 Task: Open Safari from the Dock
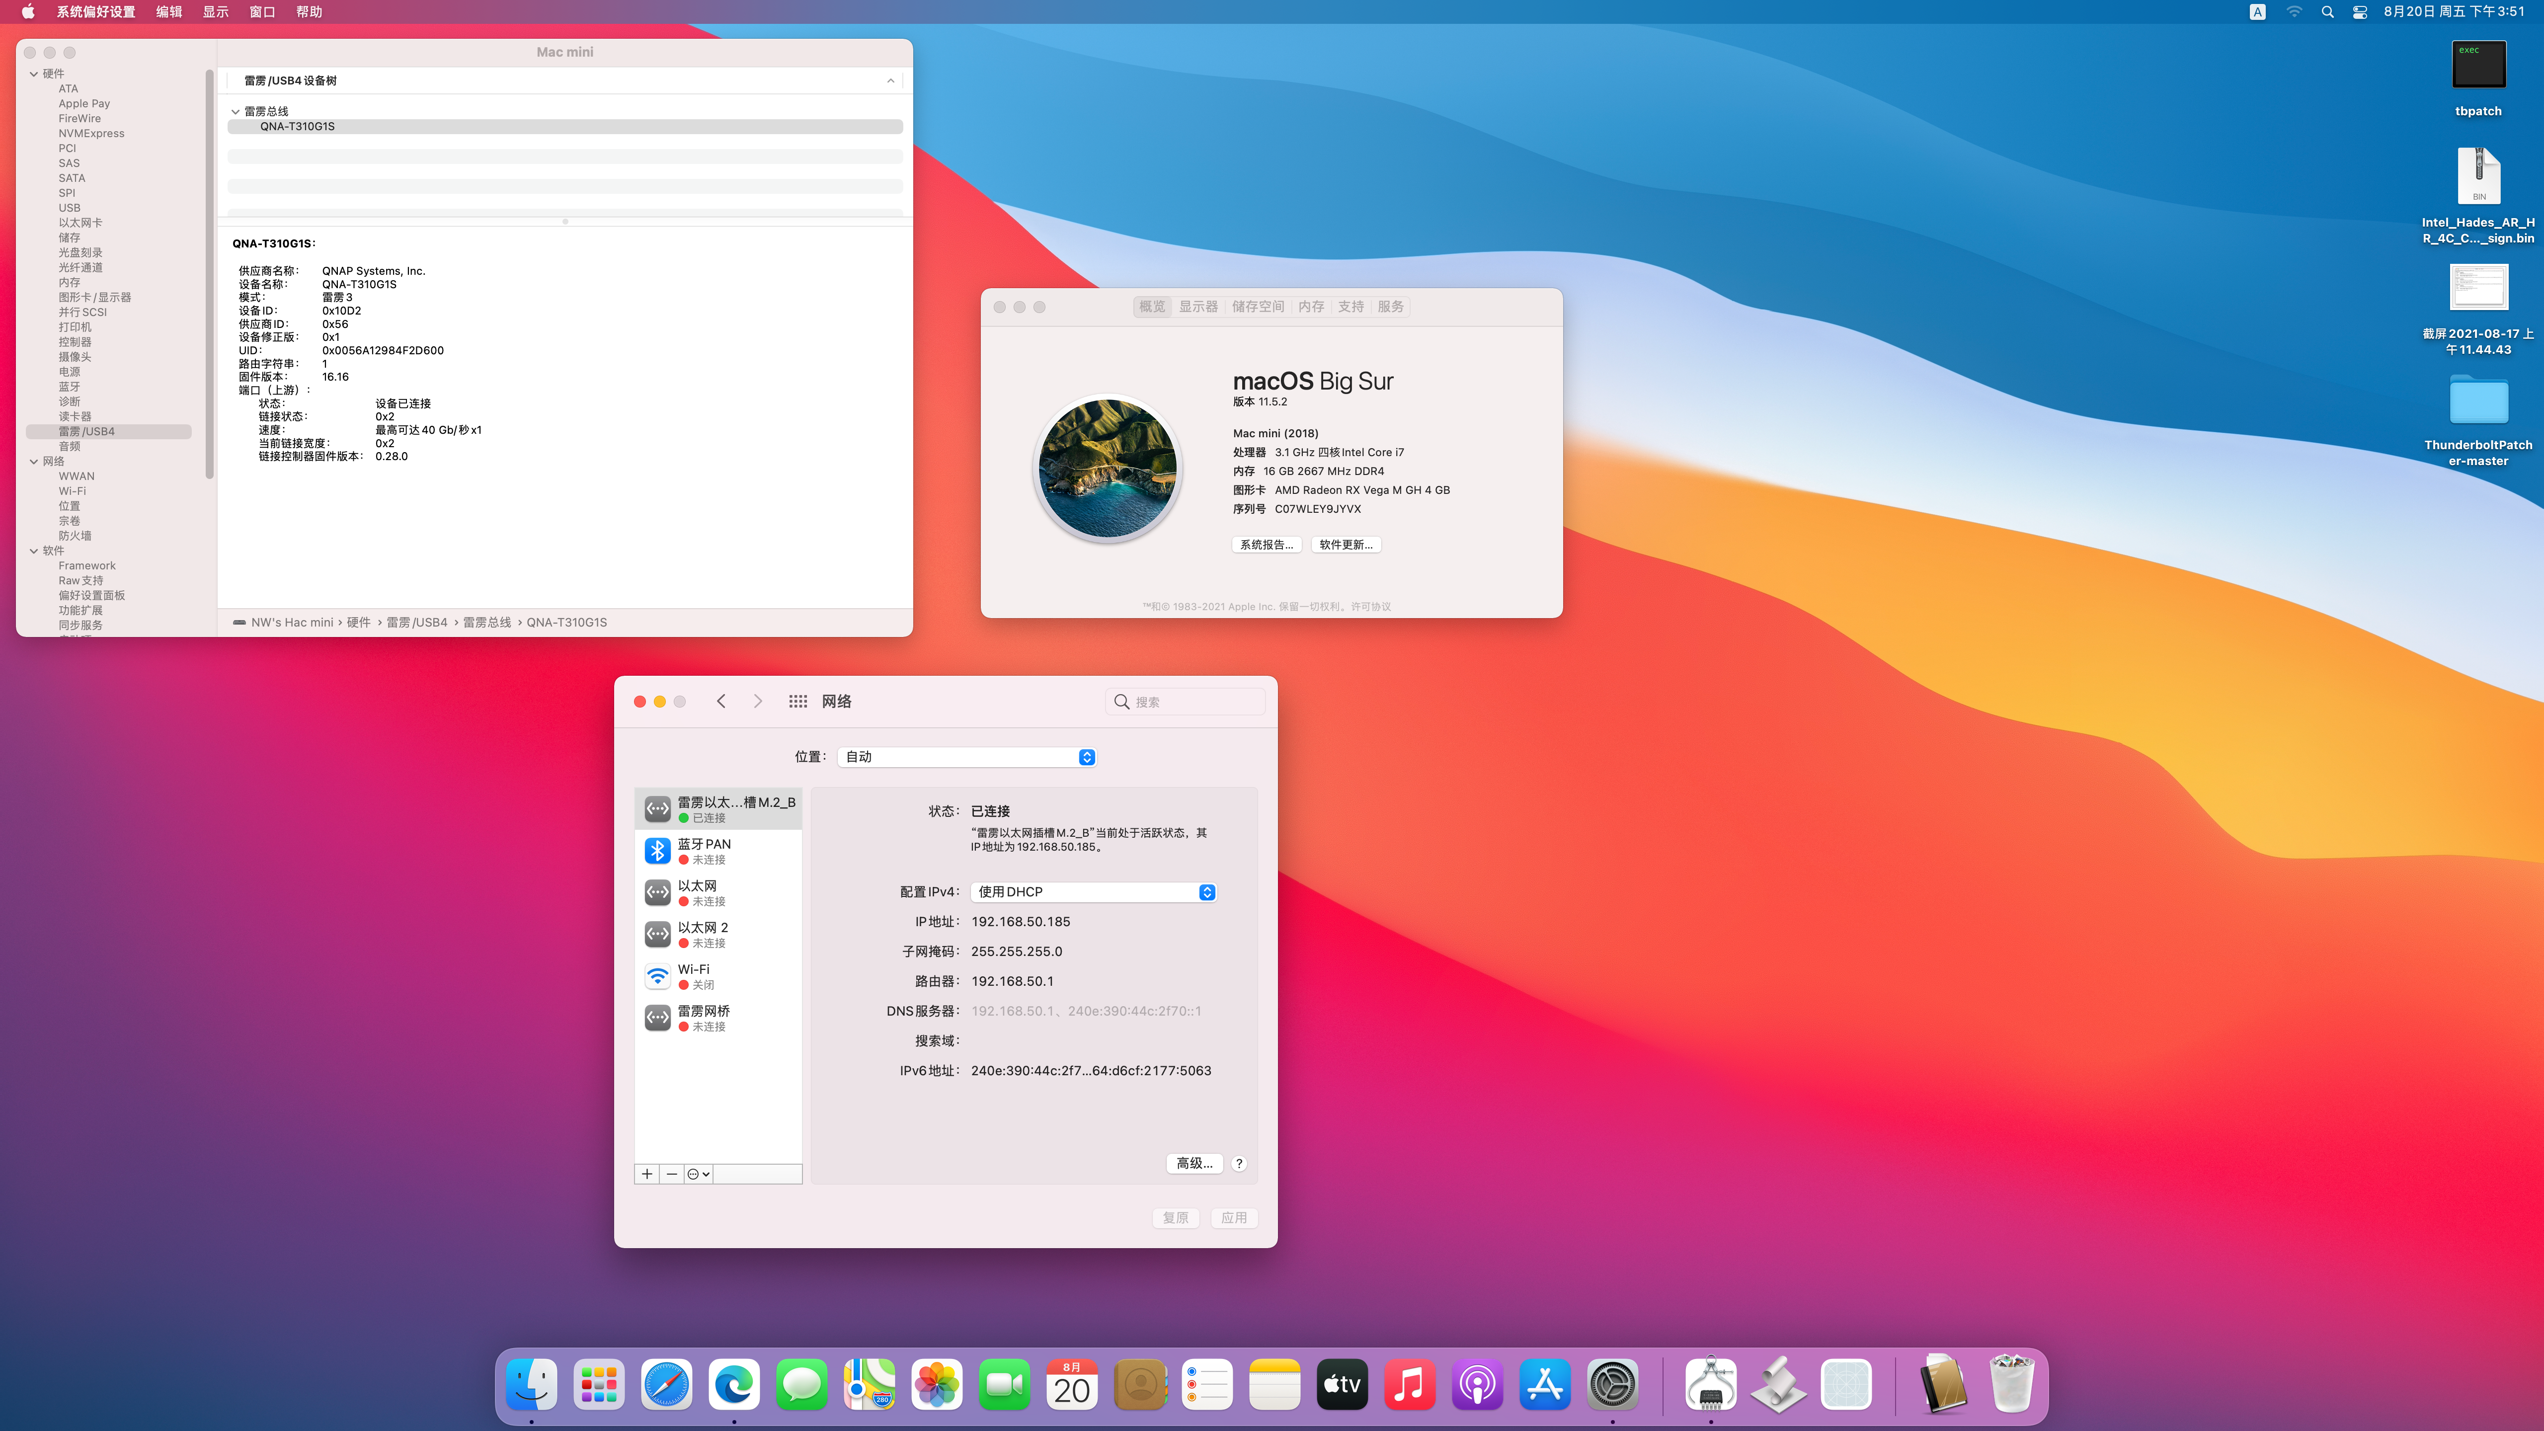[667, 1385]
